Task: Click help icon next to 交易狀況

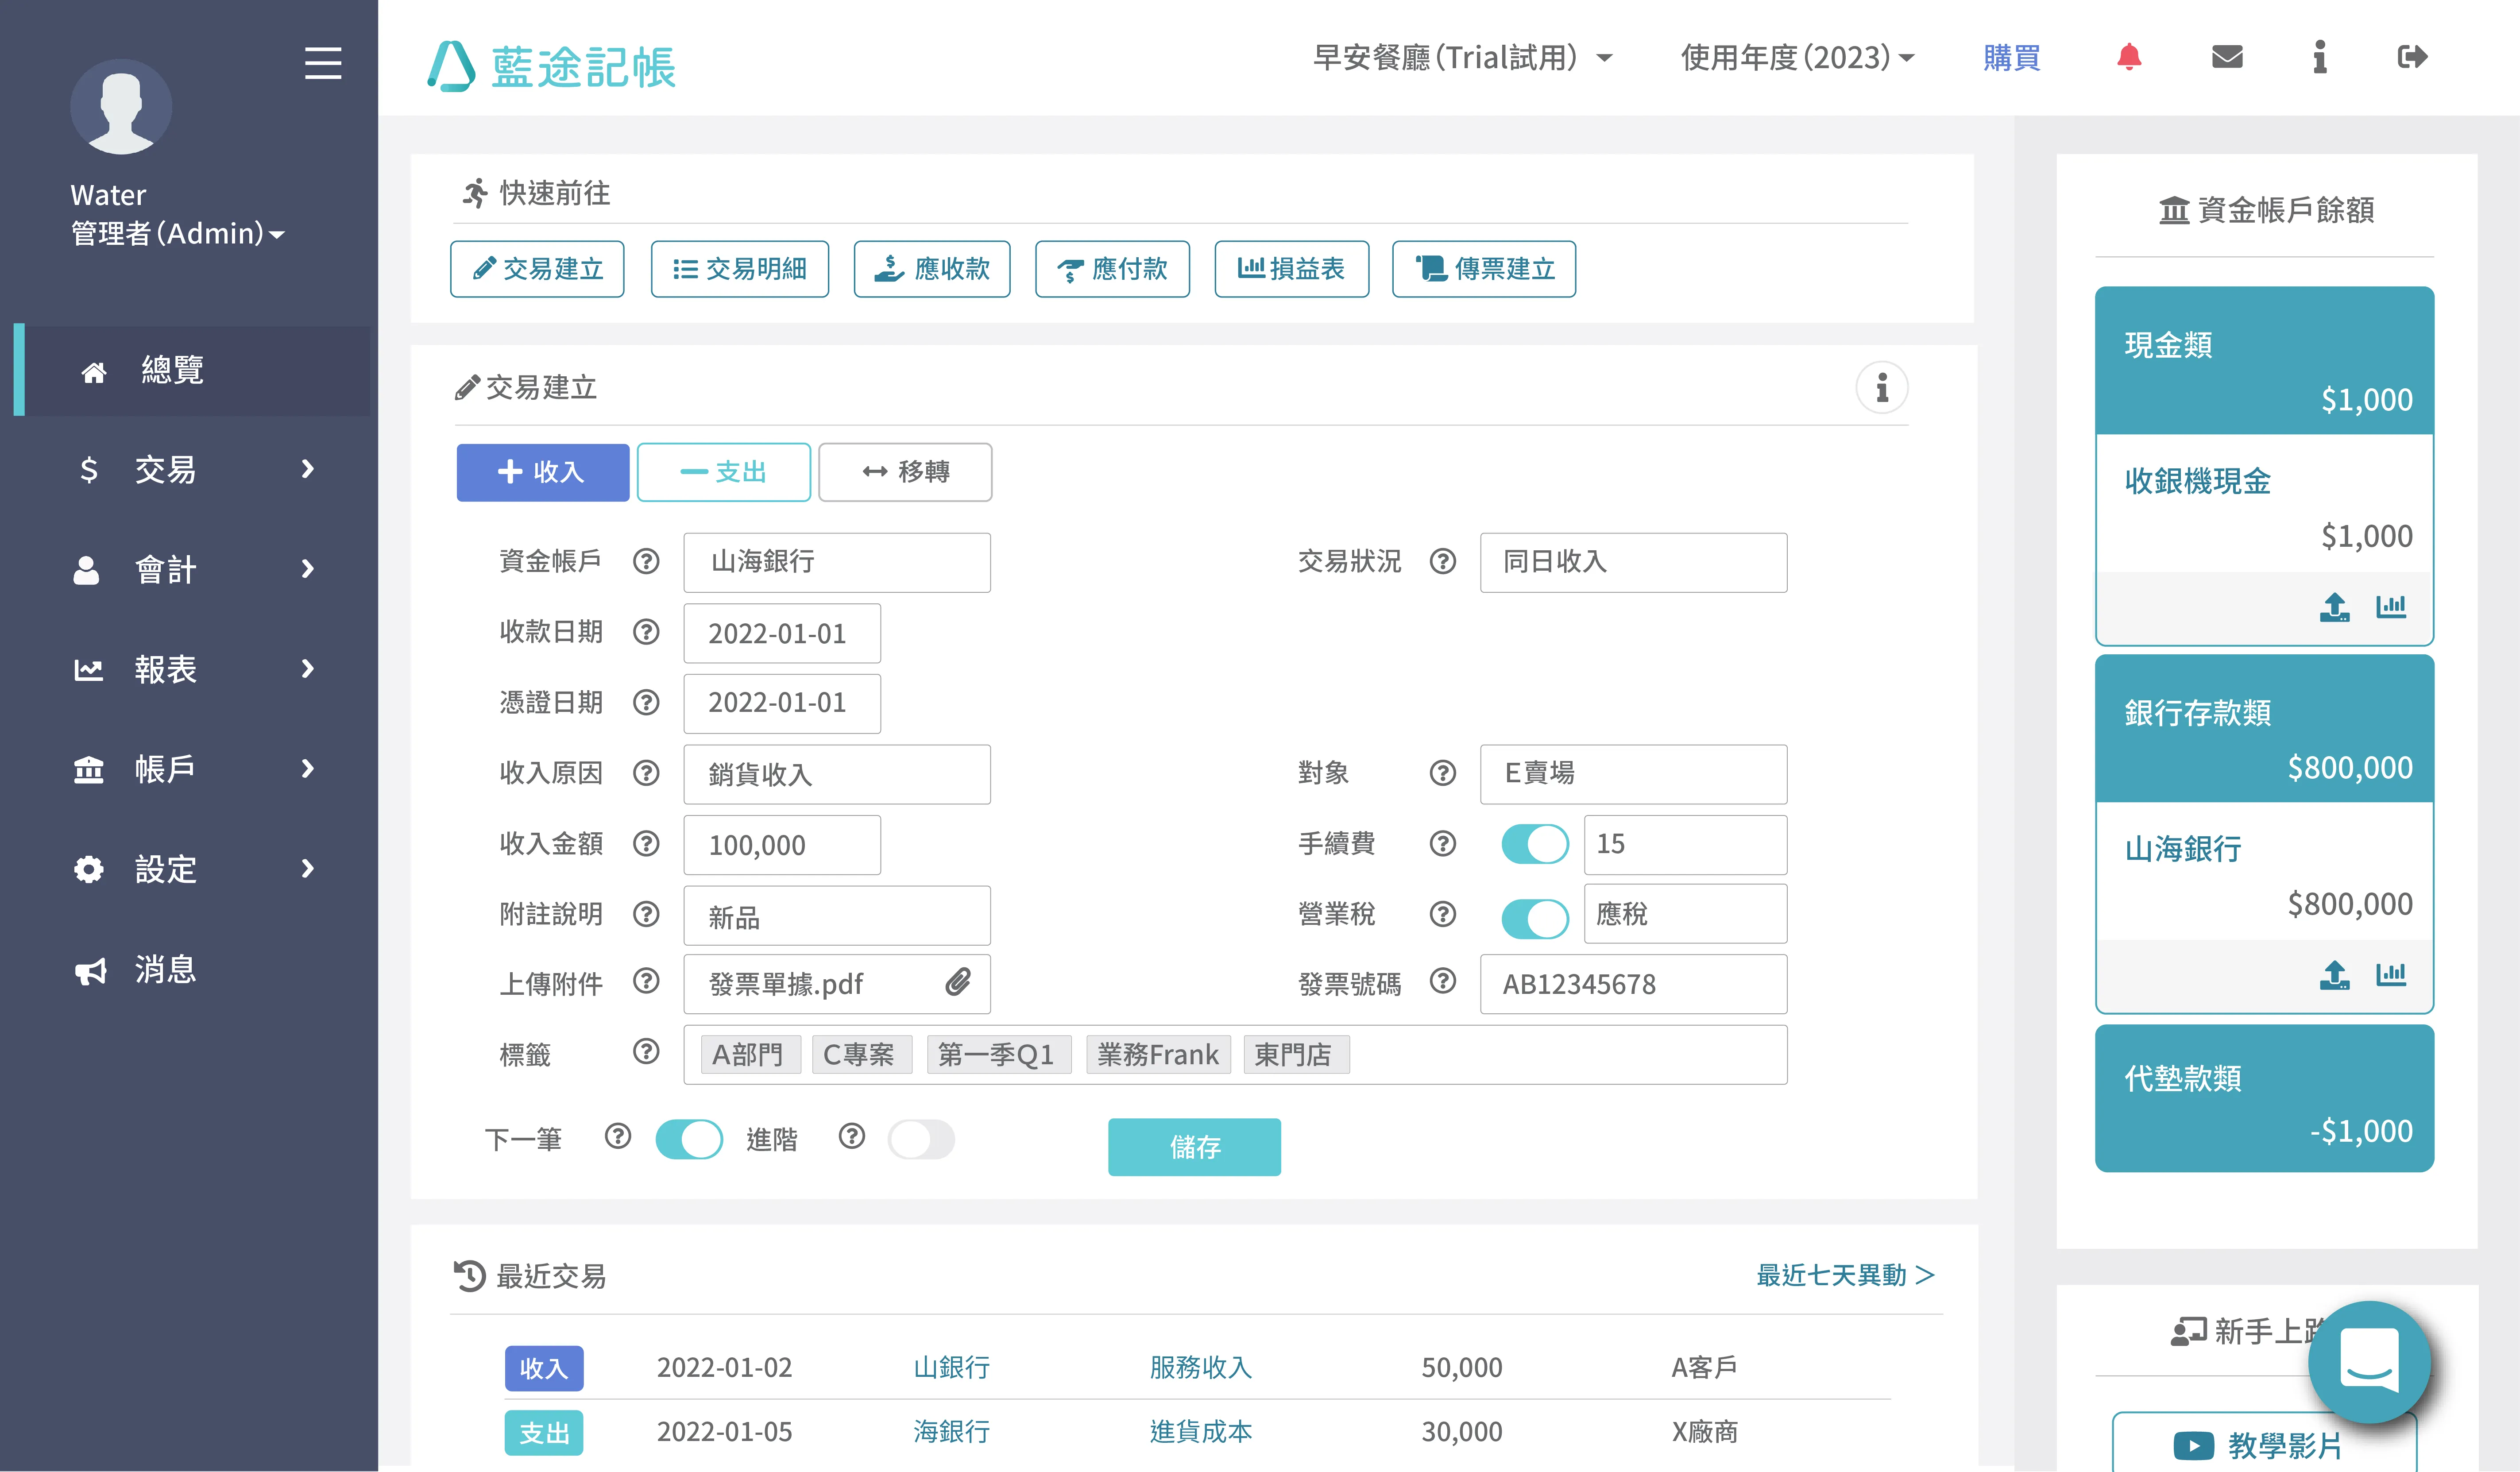Action: click(1442, 561)
